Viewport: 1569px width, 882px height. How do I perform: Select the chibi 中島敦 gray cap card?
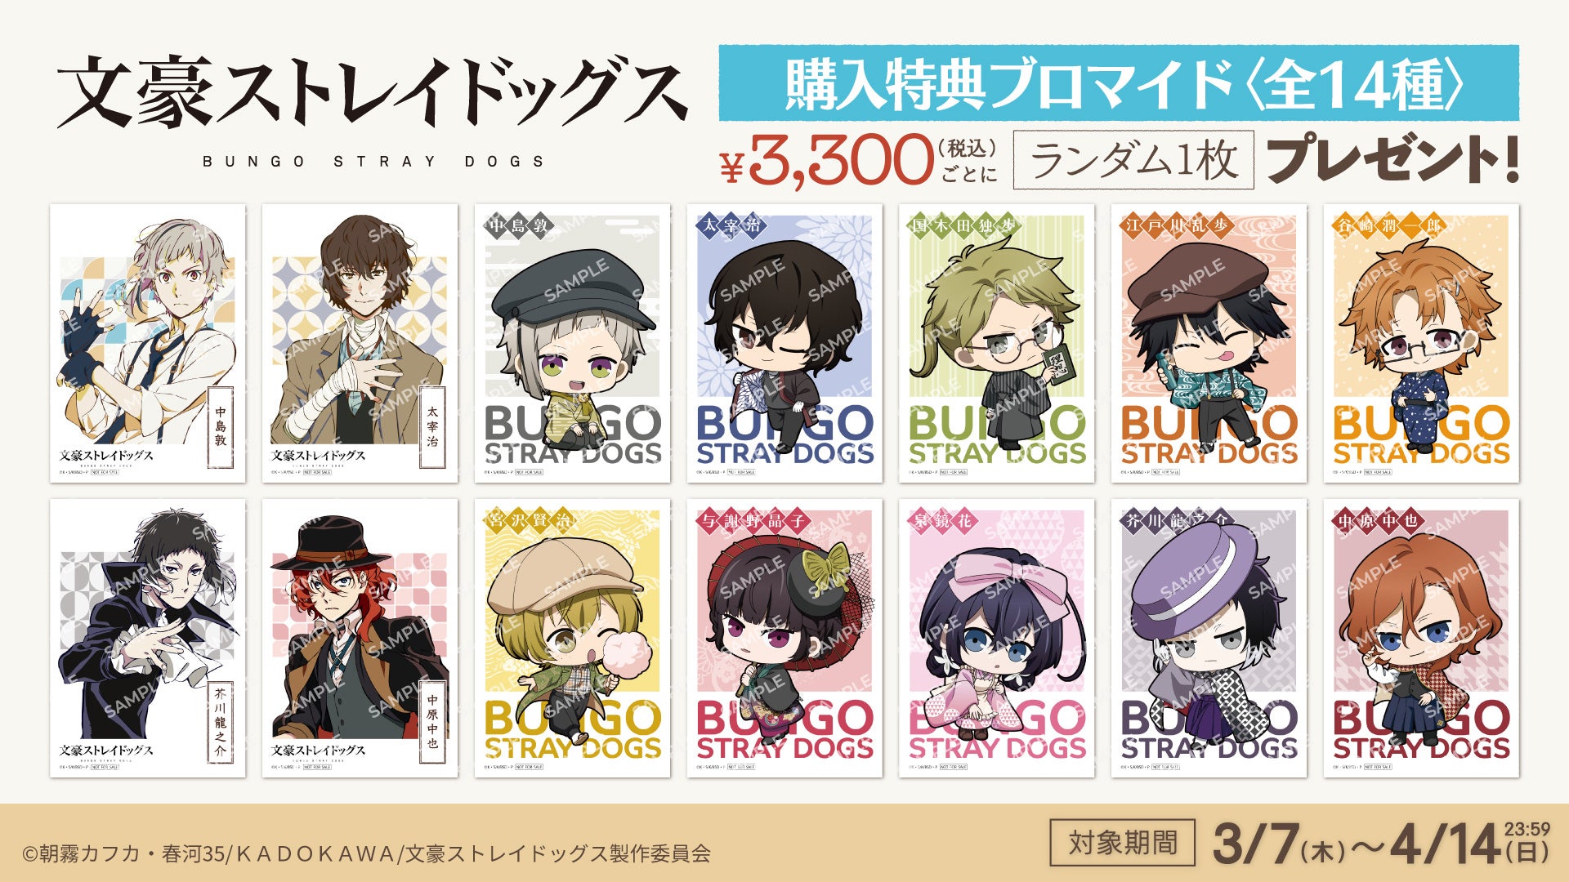click(572, 343)
